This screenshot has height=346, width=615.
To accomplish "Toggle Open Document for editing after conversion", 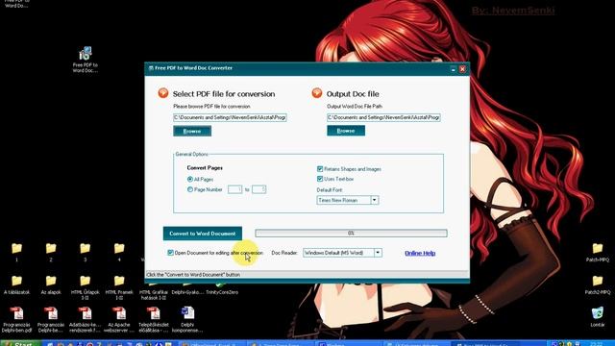I will pos(170,253).
